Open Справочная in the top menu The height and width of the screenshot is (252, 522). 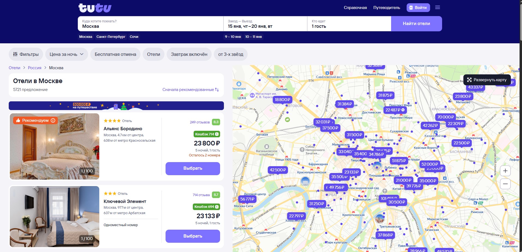pos(355,8)
